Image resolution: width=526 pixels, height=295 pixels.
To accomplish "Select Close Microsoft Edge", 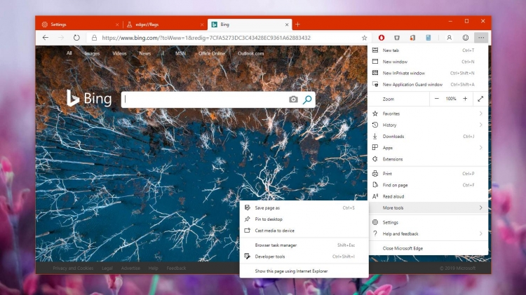I will click(x=428, y=249).
